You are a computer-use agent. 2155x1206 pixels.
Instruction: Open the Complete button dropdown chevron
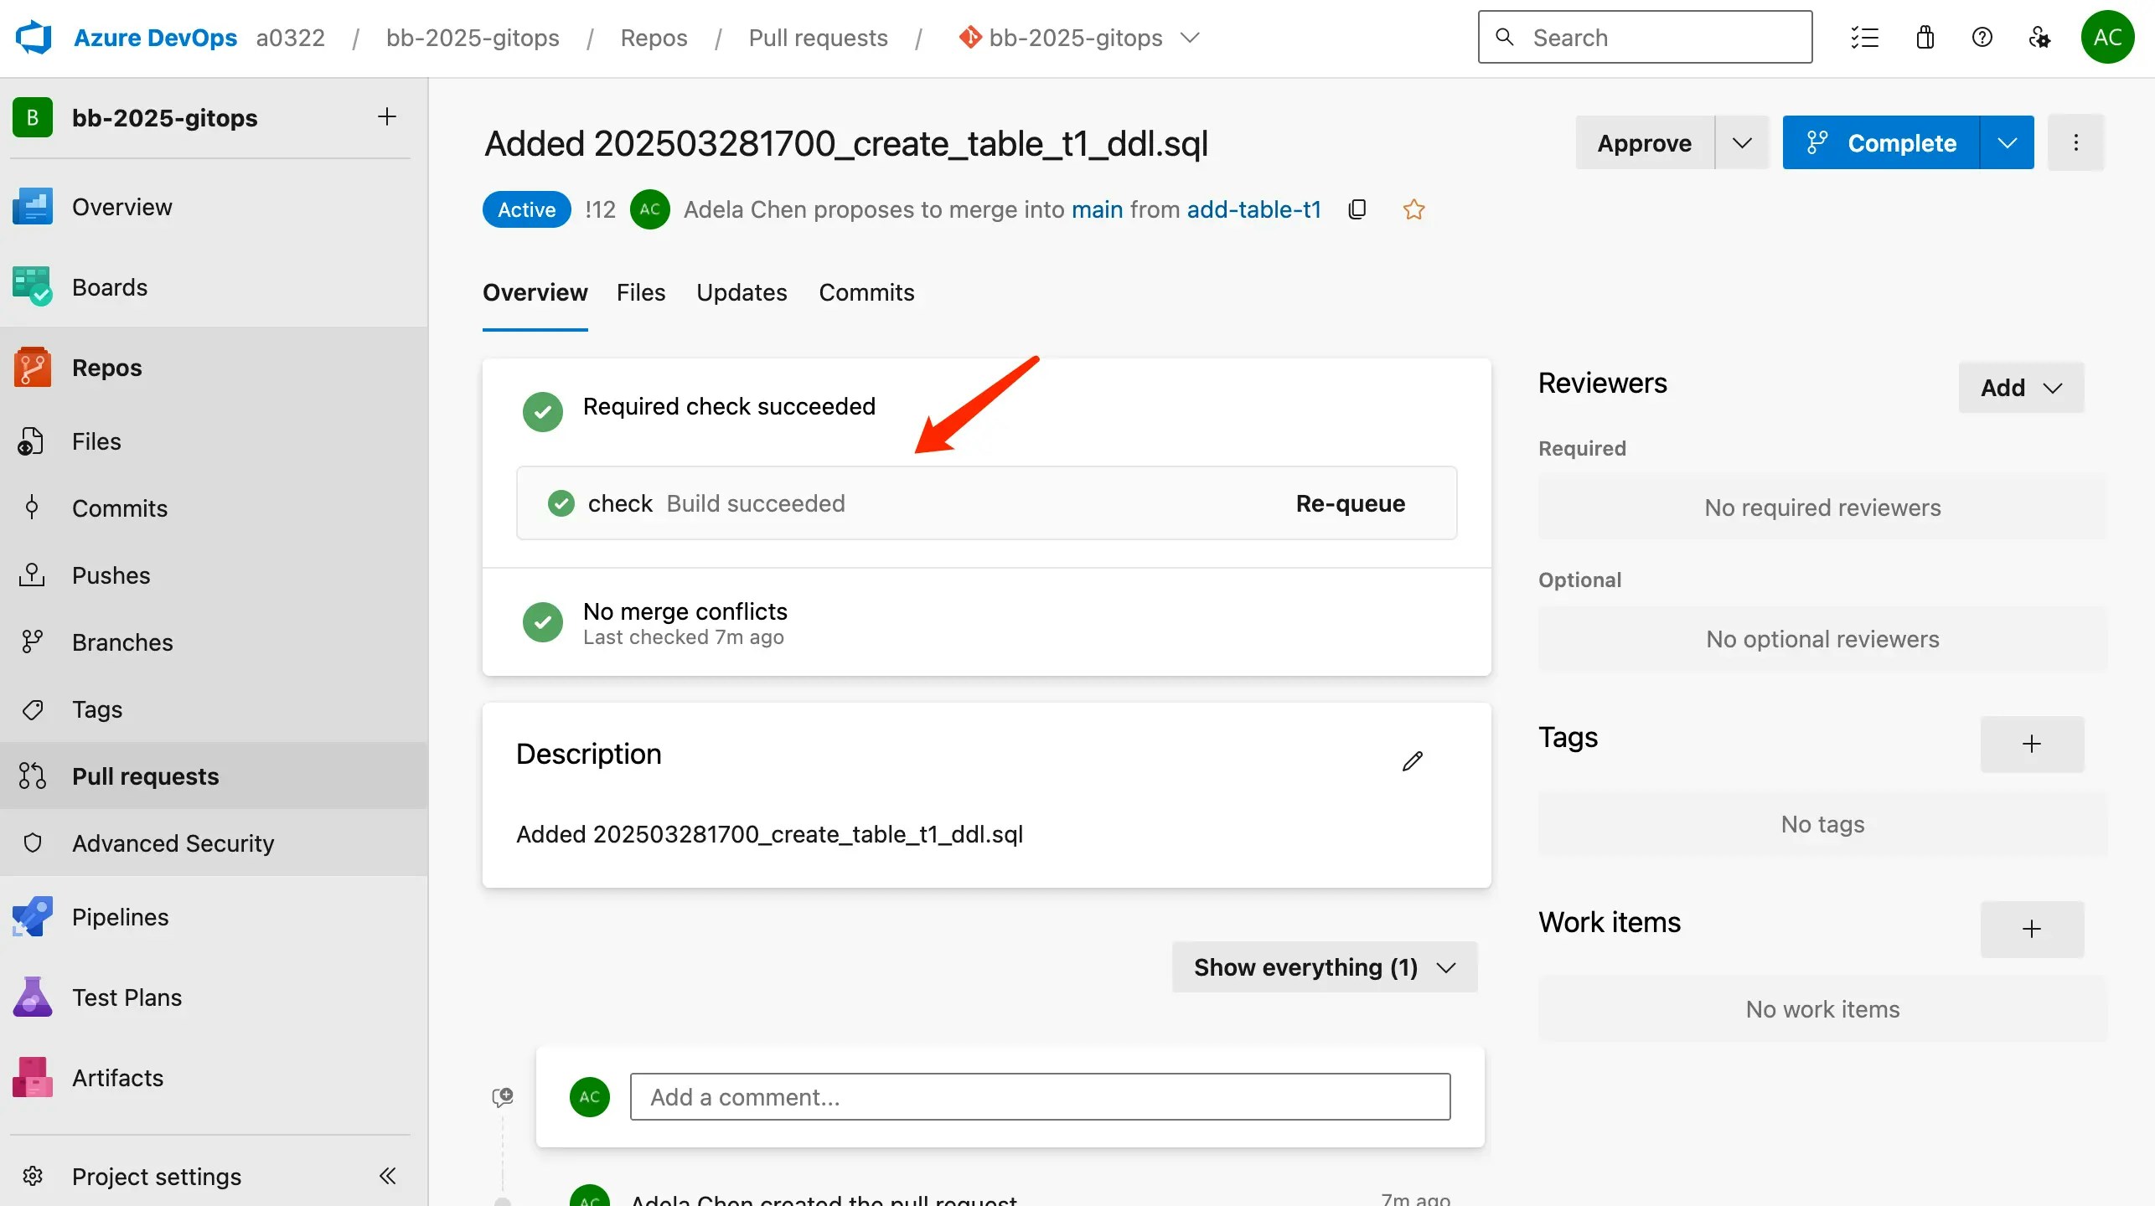click(2008, 142)
